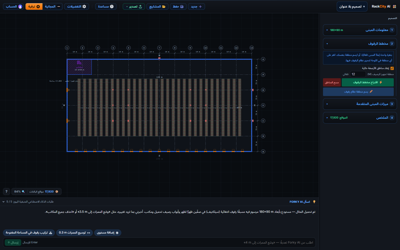Click the floppy-disk icon beside حفظ
400x250 pixels.
pyautogui.click(x=182, y=6)
